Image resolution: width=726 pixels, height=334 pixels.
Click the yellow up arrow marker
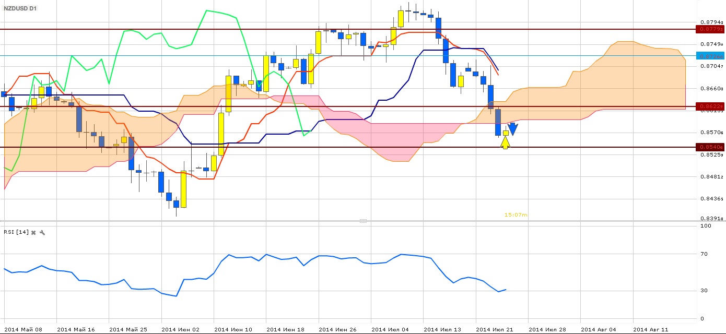pyautogui.click(x=505, y=142)
